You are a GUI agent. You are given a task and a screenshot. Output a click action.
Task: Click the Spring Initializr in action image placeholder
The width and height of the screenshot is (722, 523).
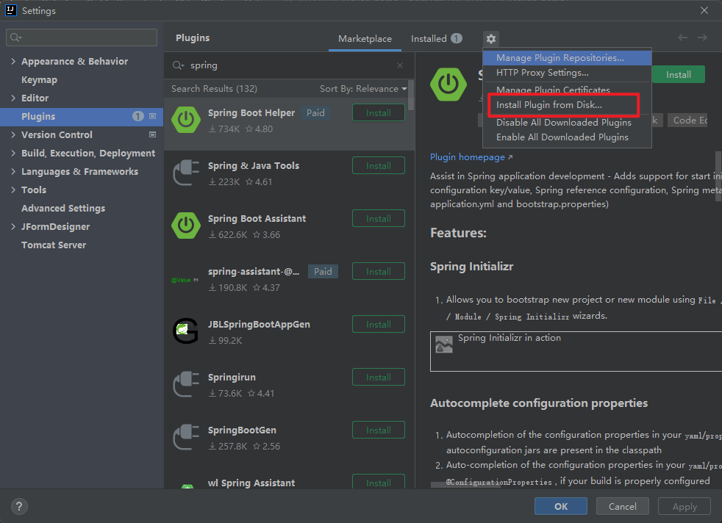(444, 345)
